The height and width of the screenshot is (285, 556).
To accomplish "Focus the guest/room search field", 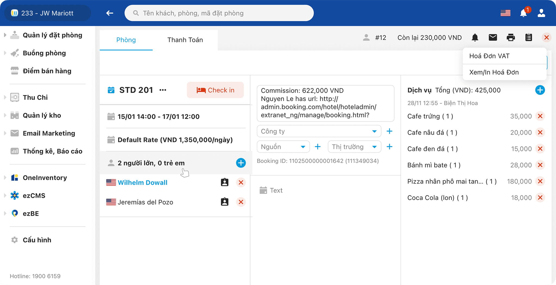I will (219, 13).
